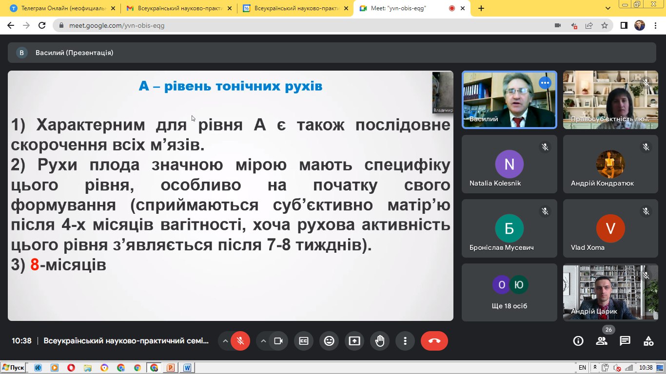Leave the call with the red hang-up button
This screenshot has width=666, height=374.
tap(434, 341)
